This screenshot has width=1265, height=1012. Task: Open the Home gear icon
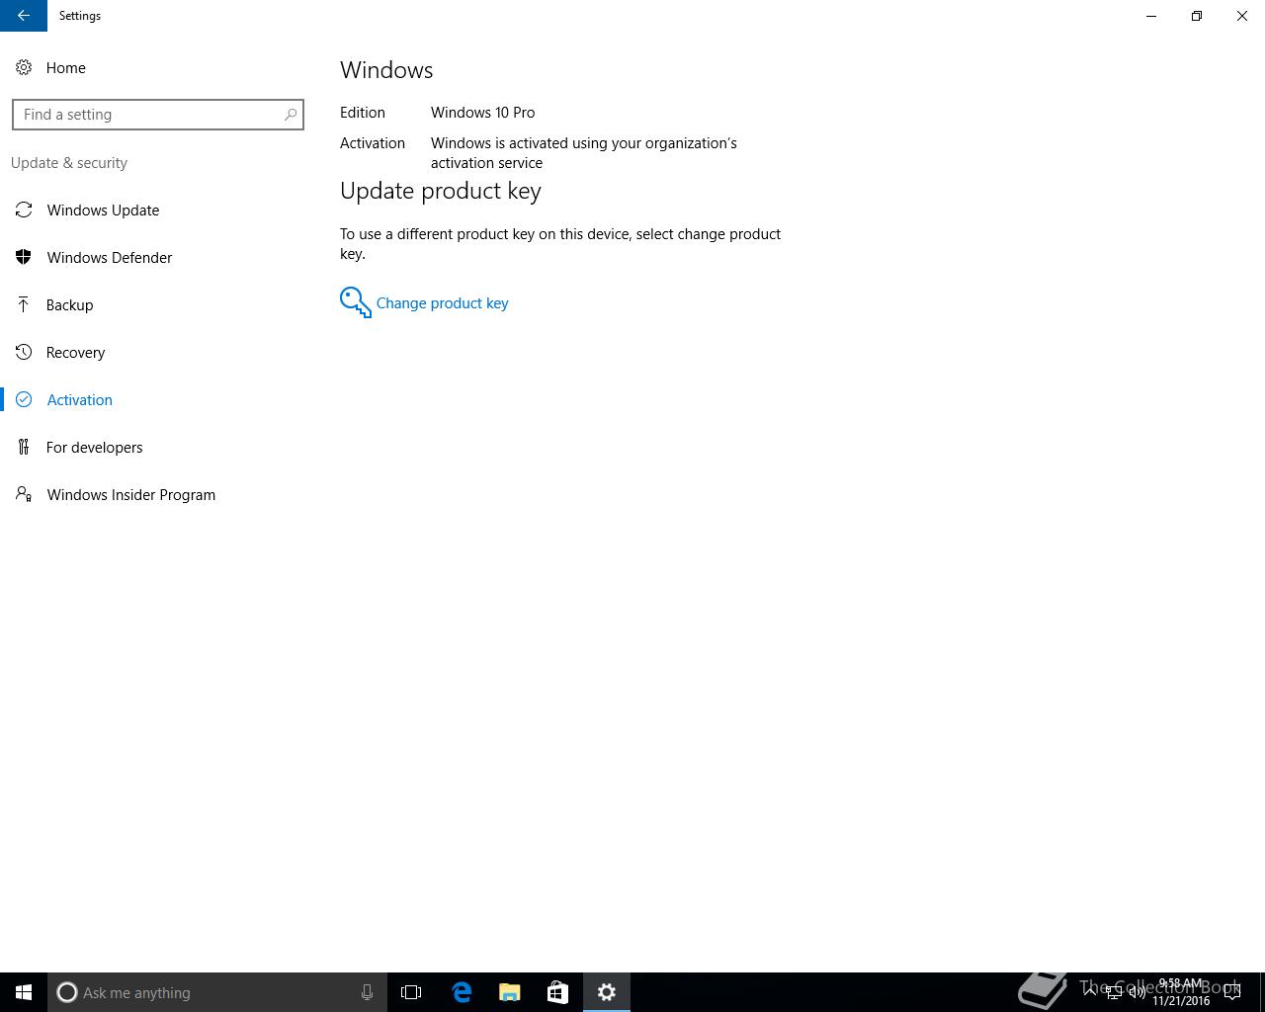point(24,67)
